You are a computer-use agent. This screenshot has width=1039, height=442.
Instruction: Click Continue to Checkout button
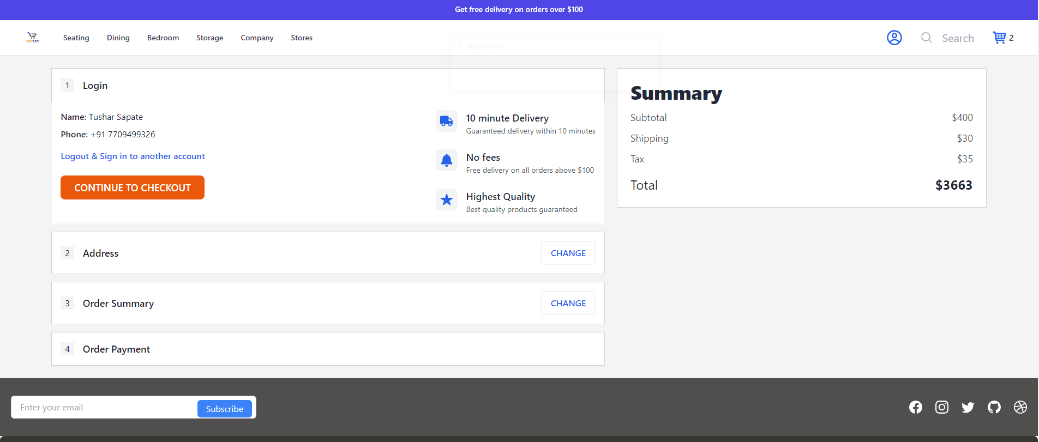pos(133,187)
